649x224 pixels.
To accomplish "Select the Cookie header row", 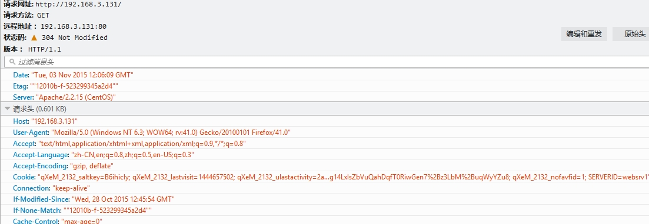I will [325, 177].
